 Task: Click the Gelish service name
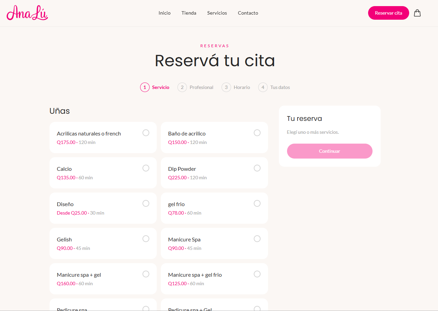point(64,240)
